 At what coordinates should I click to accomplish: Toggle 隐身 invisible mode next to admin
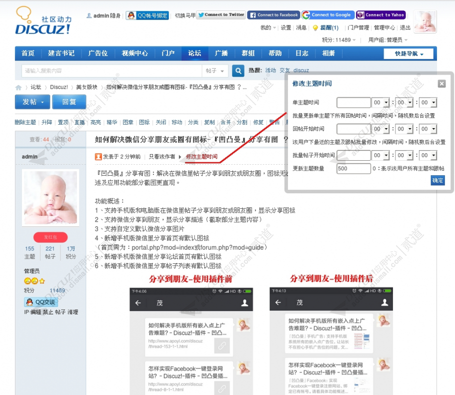click(x=115, y=15)
